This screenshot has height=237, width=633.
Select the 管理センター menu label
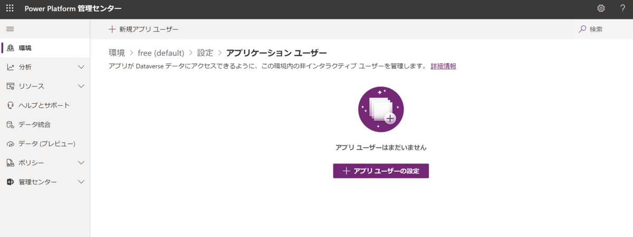click(x=37, y=182)
